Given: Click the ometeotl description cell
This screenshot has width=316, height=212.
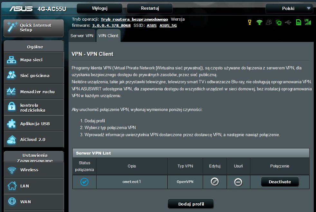Looking at the screenshot, I should pyautogui.click(x=132, y=182).
